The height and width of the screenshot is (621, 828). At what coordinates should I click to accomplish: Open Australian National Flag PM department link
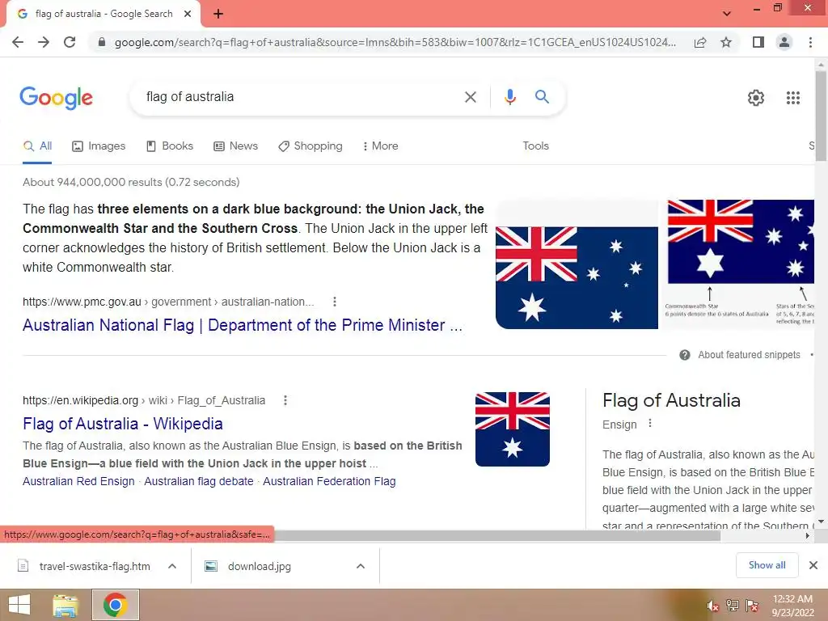click(243, 325)
